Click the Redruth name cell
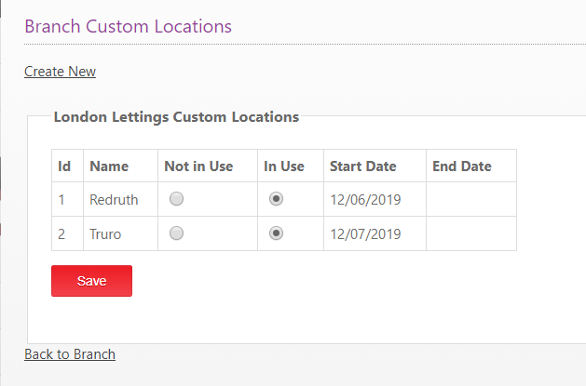 112,199
